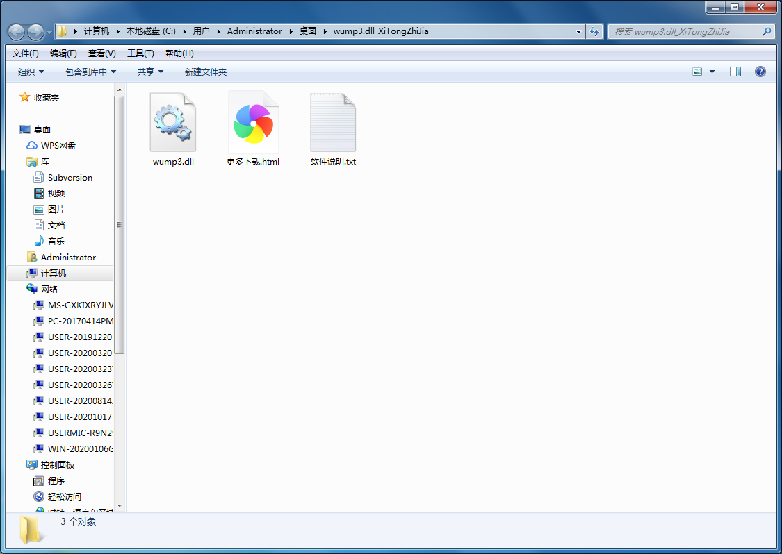This screenshot has width=782, height=554.
Task: Click 本地磁盘 (C:) in the address path
Action: [x=151, y=31]
